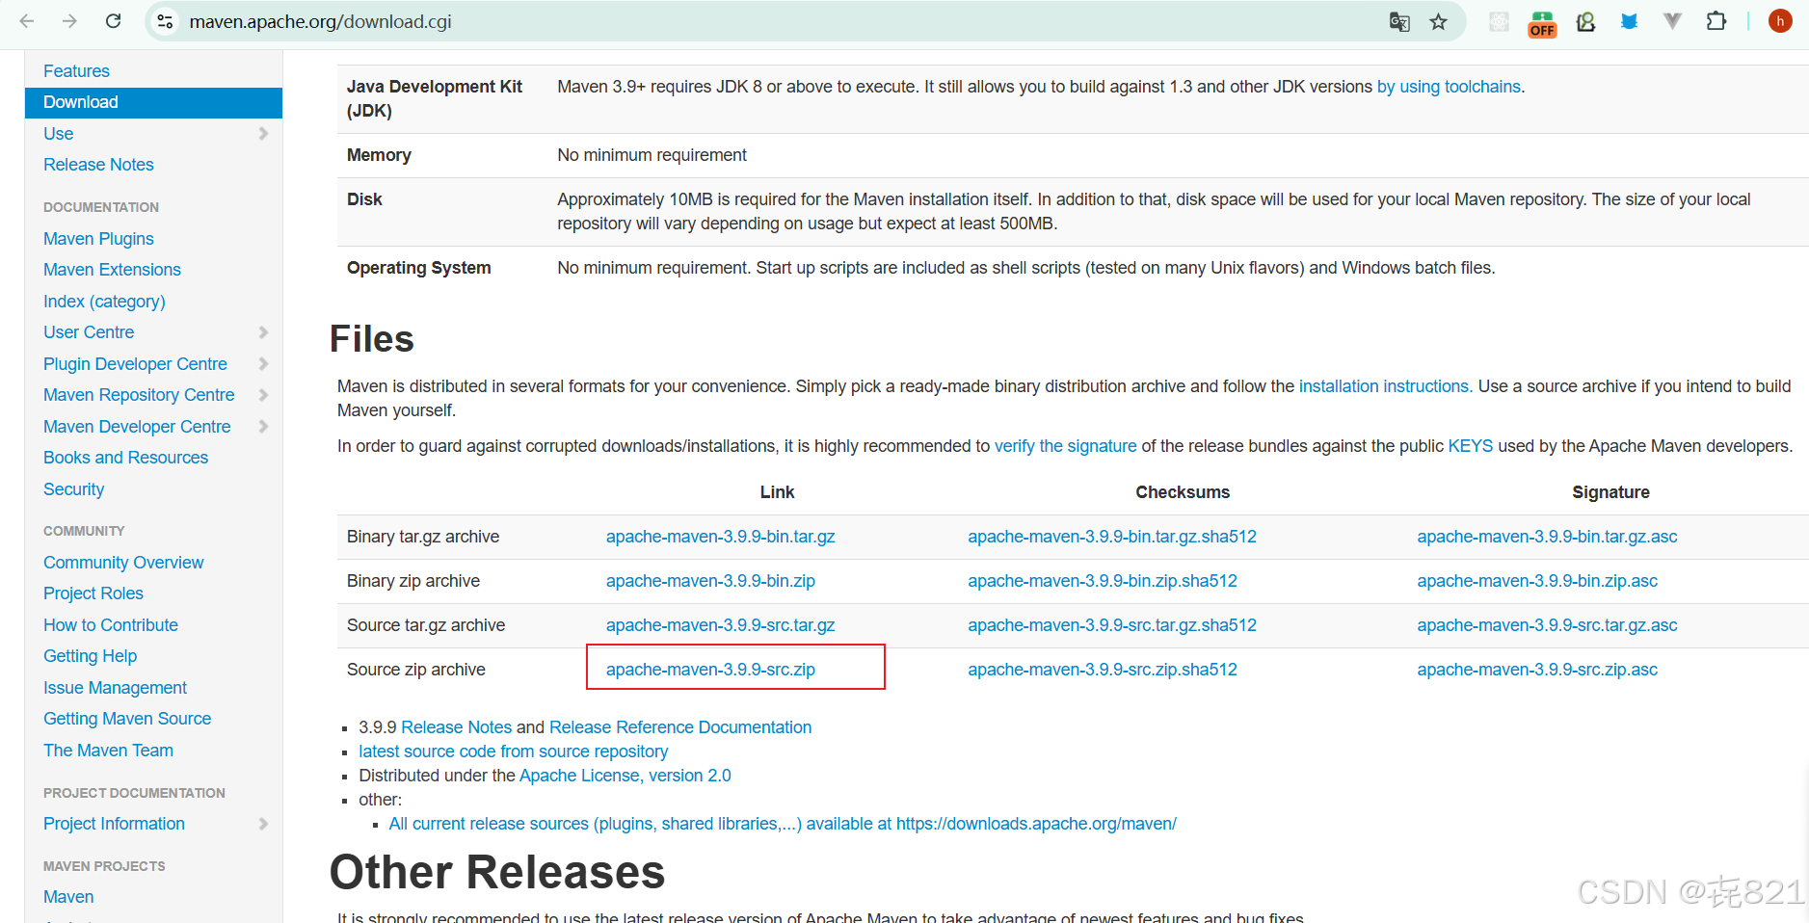Open apache-maven-3.9.9-bin.zip.sha512 checksum
This screenshot has width=1809, height=923.
[x=1103, y=581]
